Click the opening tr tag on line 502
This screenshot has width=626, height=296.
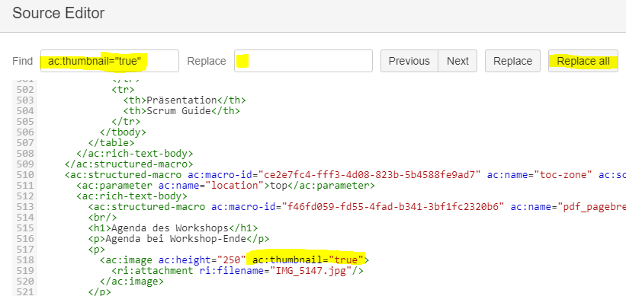(124, 89)
